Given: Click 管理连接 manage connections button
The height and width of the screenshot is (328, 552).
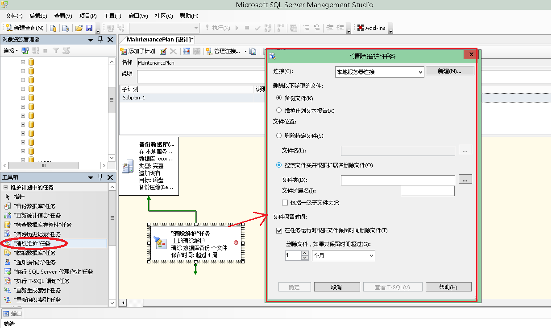Looking at the screenshot, I should (223, 51).
